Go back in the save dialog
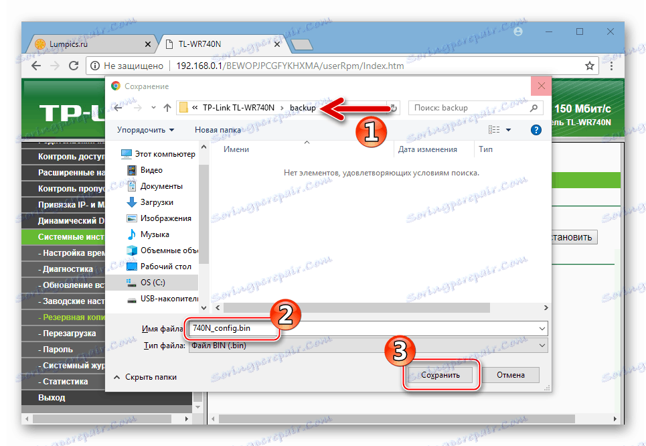Image resolution: width=646 pixels, height=446 pixels. pos(118,108)
